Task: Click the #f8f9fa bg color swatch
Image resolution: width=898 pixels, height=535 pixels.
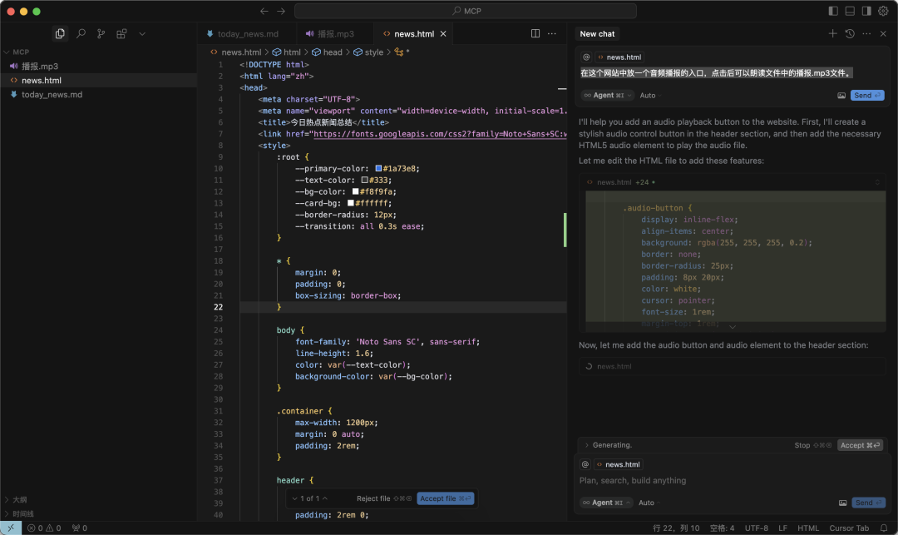Action: click(x=356, y=191)
